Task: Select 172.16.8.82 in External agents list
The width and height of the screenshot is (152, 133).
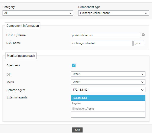Action: click(x=108, y=98)
